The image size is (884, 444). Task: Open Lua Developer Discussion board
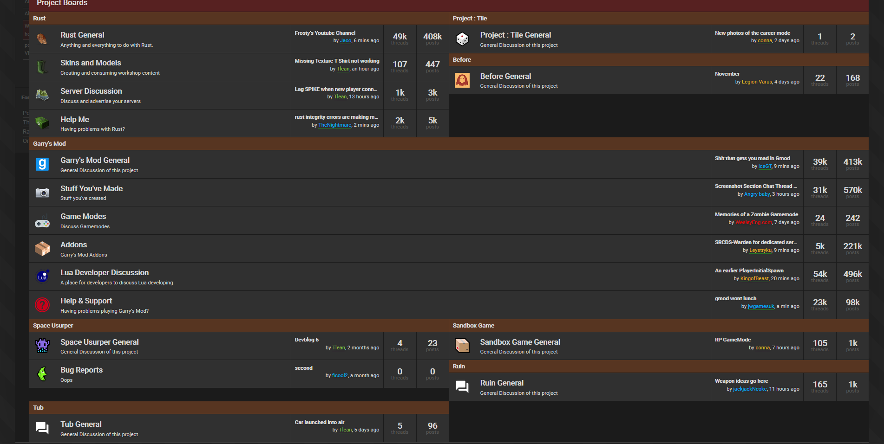[x=105, y=272]
